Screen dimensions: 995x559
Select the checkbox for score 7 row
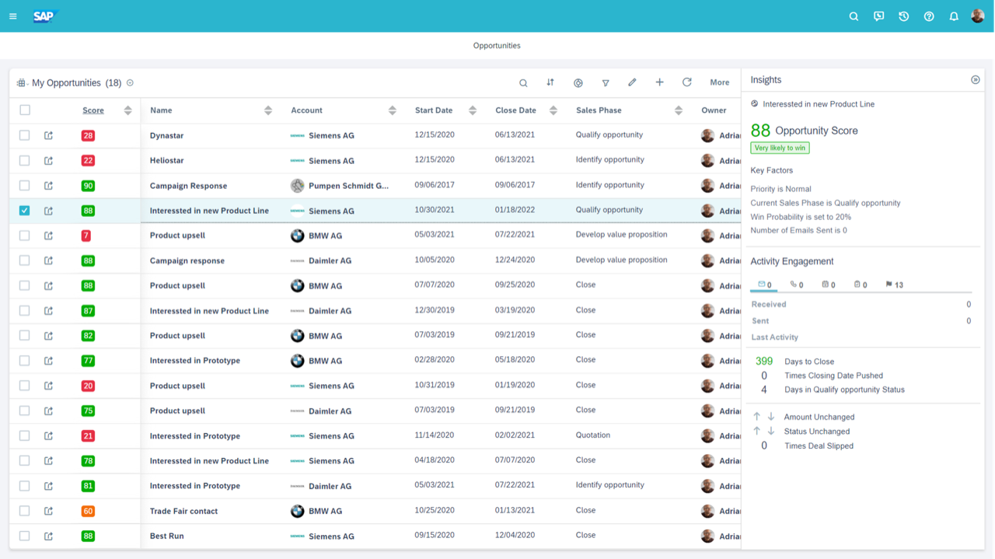tap(25, 236)
